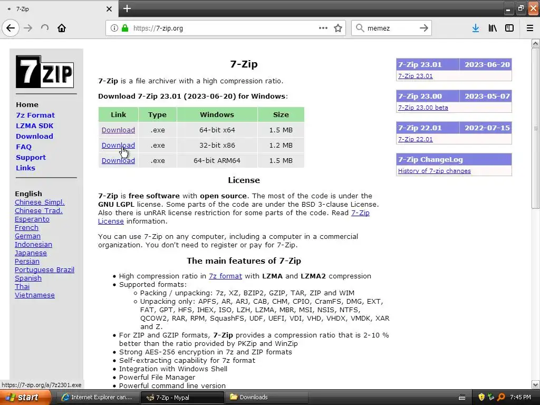Go back with the browser back arrow
This screenshot has height=405, width=540.
(11, 28)
